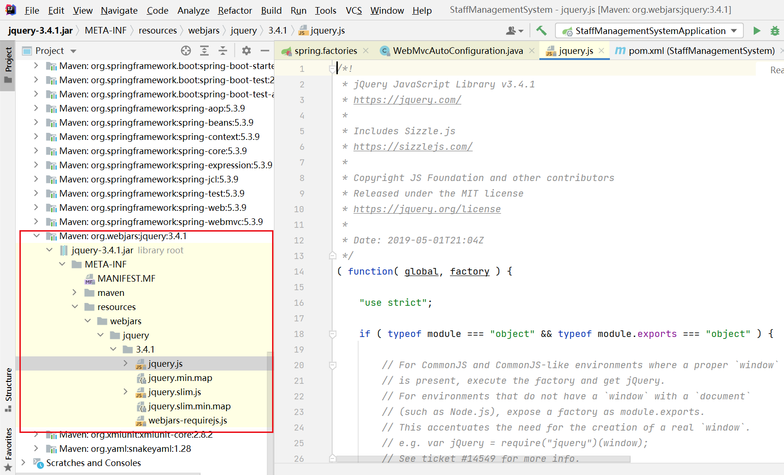Expand the maven folder
The width and height of the screenshot is (784, 475).
pos(75,293)
